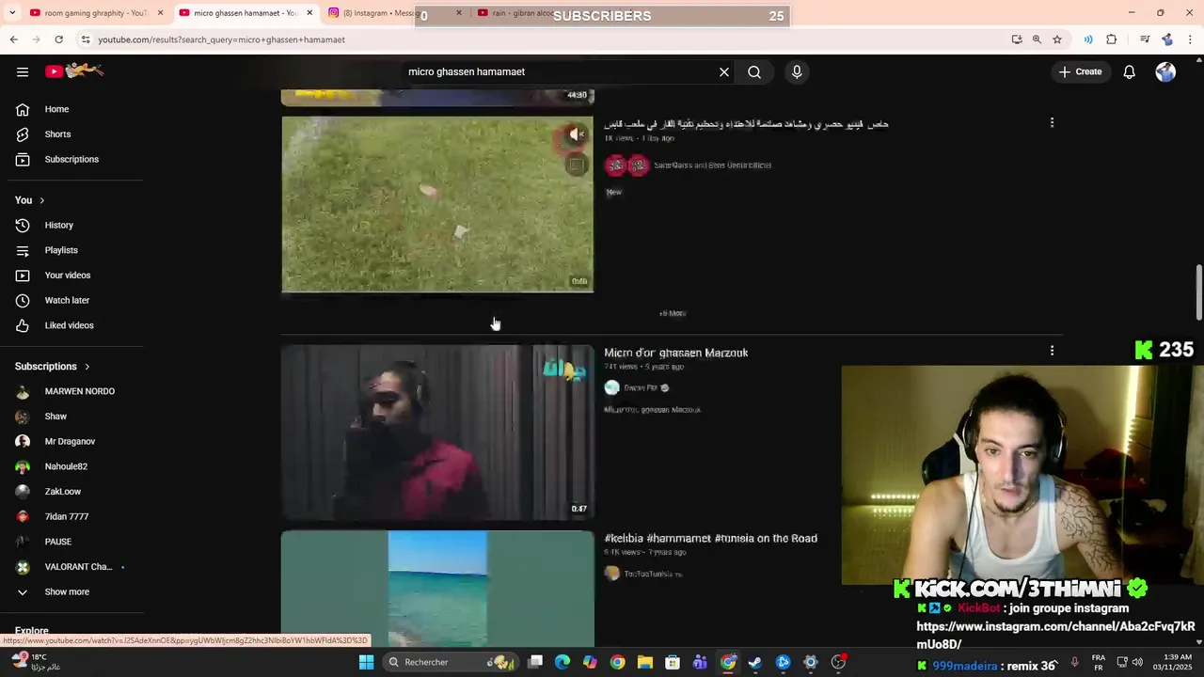Image resolution: width=1204 pixels, height=677 pixels.
Task: Open the YouTube hamburger guide menu
Action: pos(23,71)
